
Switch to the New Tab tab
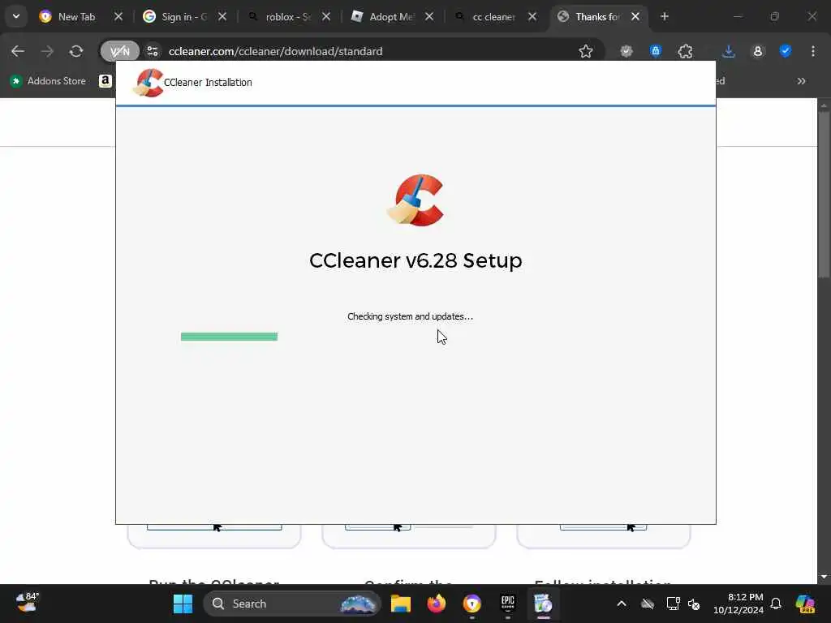pos(77,16)
